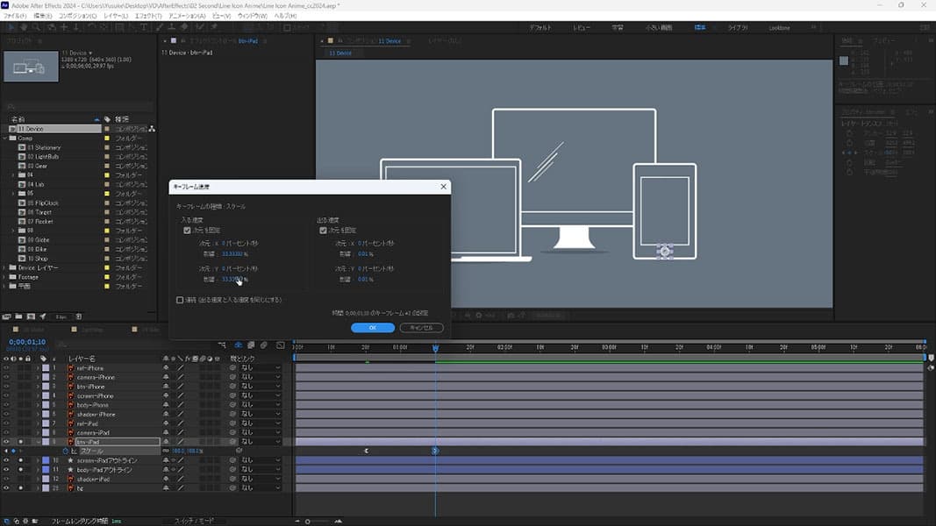Click the stopwatch icon beside スケール property
The height and width of the screenshot is (526, 936).
(x=64, y=451)
